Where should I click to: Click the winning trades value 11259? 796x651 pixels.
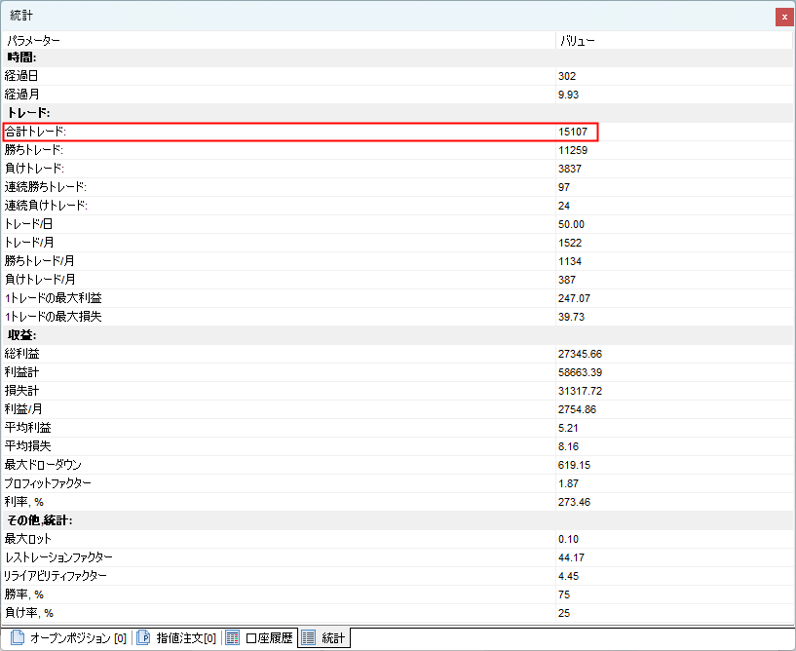pos(573,150)
